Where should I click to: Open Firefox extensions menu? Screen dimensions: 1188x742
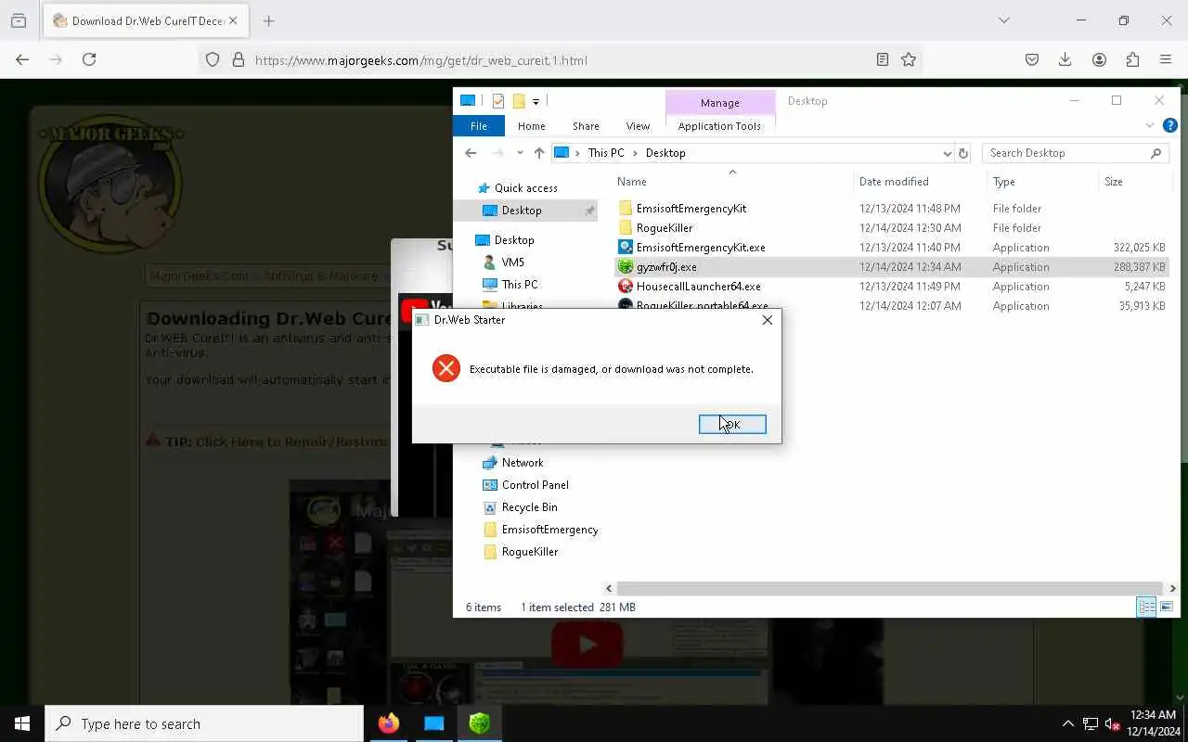pos(1132,59)
